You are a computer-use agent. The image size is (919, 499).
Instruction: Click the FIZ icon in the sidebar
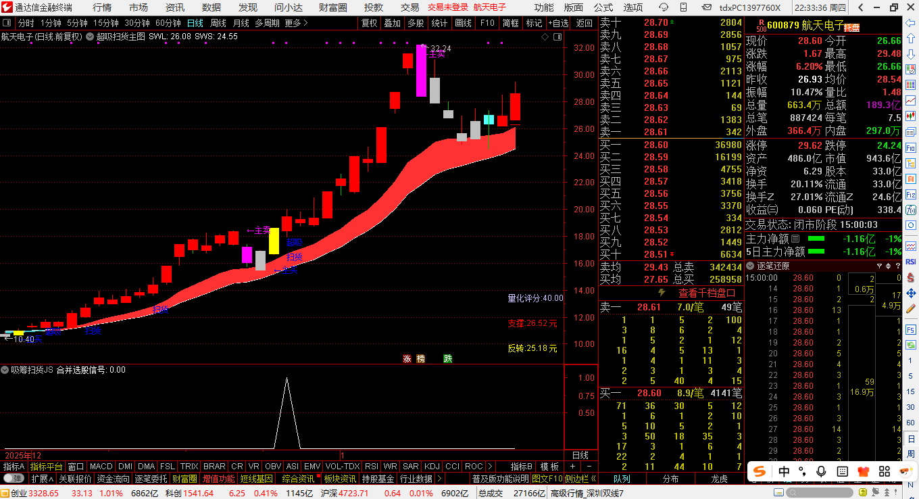(910, 193)
